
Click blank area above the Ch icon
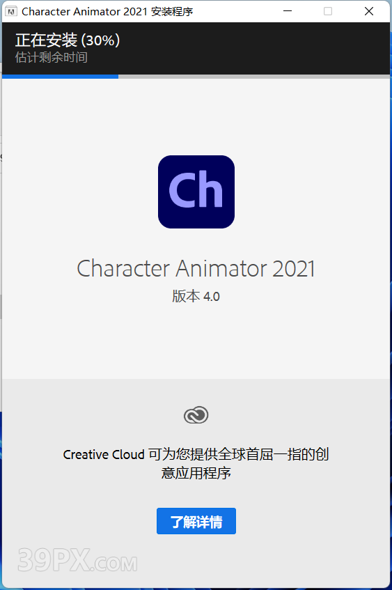[196, 116]
